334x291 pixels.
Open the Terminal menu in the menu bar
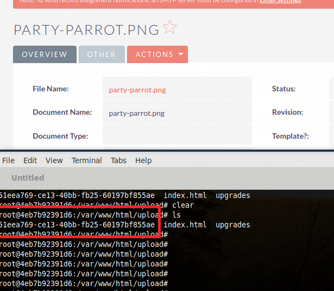pos(86,160)
